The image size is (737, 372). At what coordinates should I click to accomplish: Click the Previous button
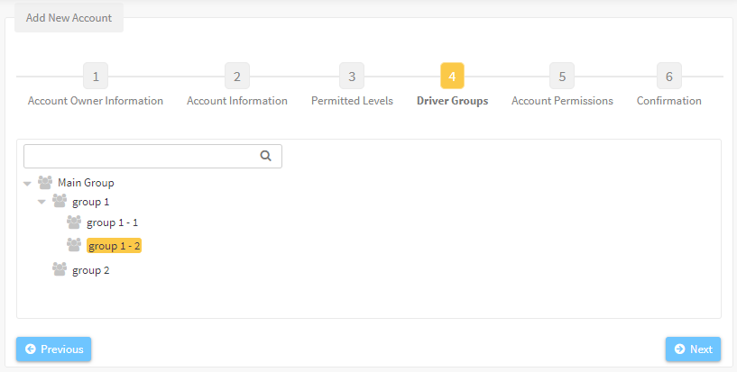(53, 349)
